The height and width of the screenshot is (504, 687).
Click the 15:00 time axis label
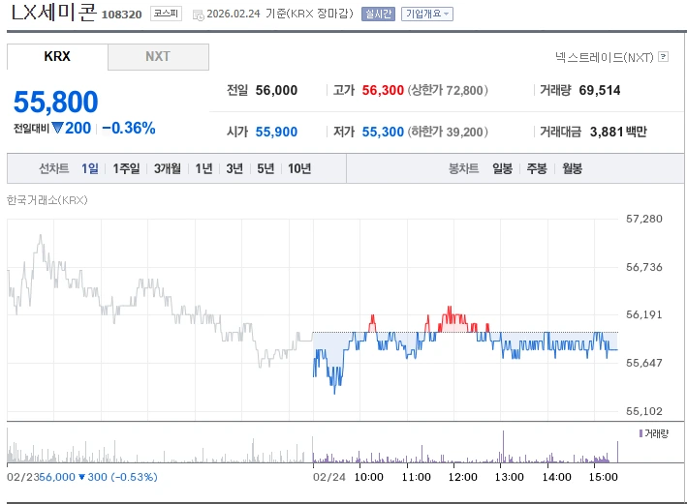pyautogui.click(x=604, y=477)
